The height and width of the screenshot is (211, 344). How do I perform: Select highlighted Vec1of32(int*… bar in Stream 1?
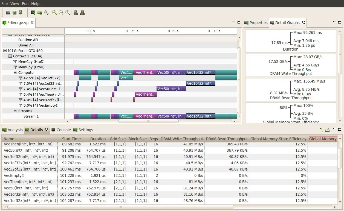(201, 116)
